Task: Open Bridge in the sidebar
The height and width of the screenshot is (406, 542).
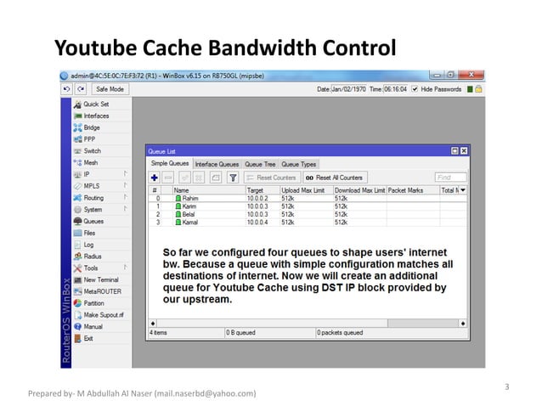Action: pos(101,127)
